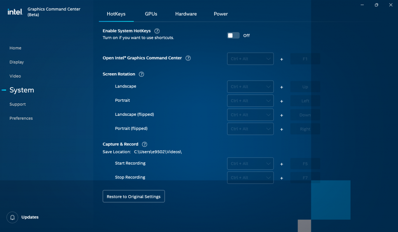The height and width of the screenshot is (232, 398).
Task: Click the Start Recording label
Action: click(130, 163)
